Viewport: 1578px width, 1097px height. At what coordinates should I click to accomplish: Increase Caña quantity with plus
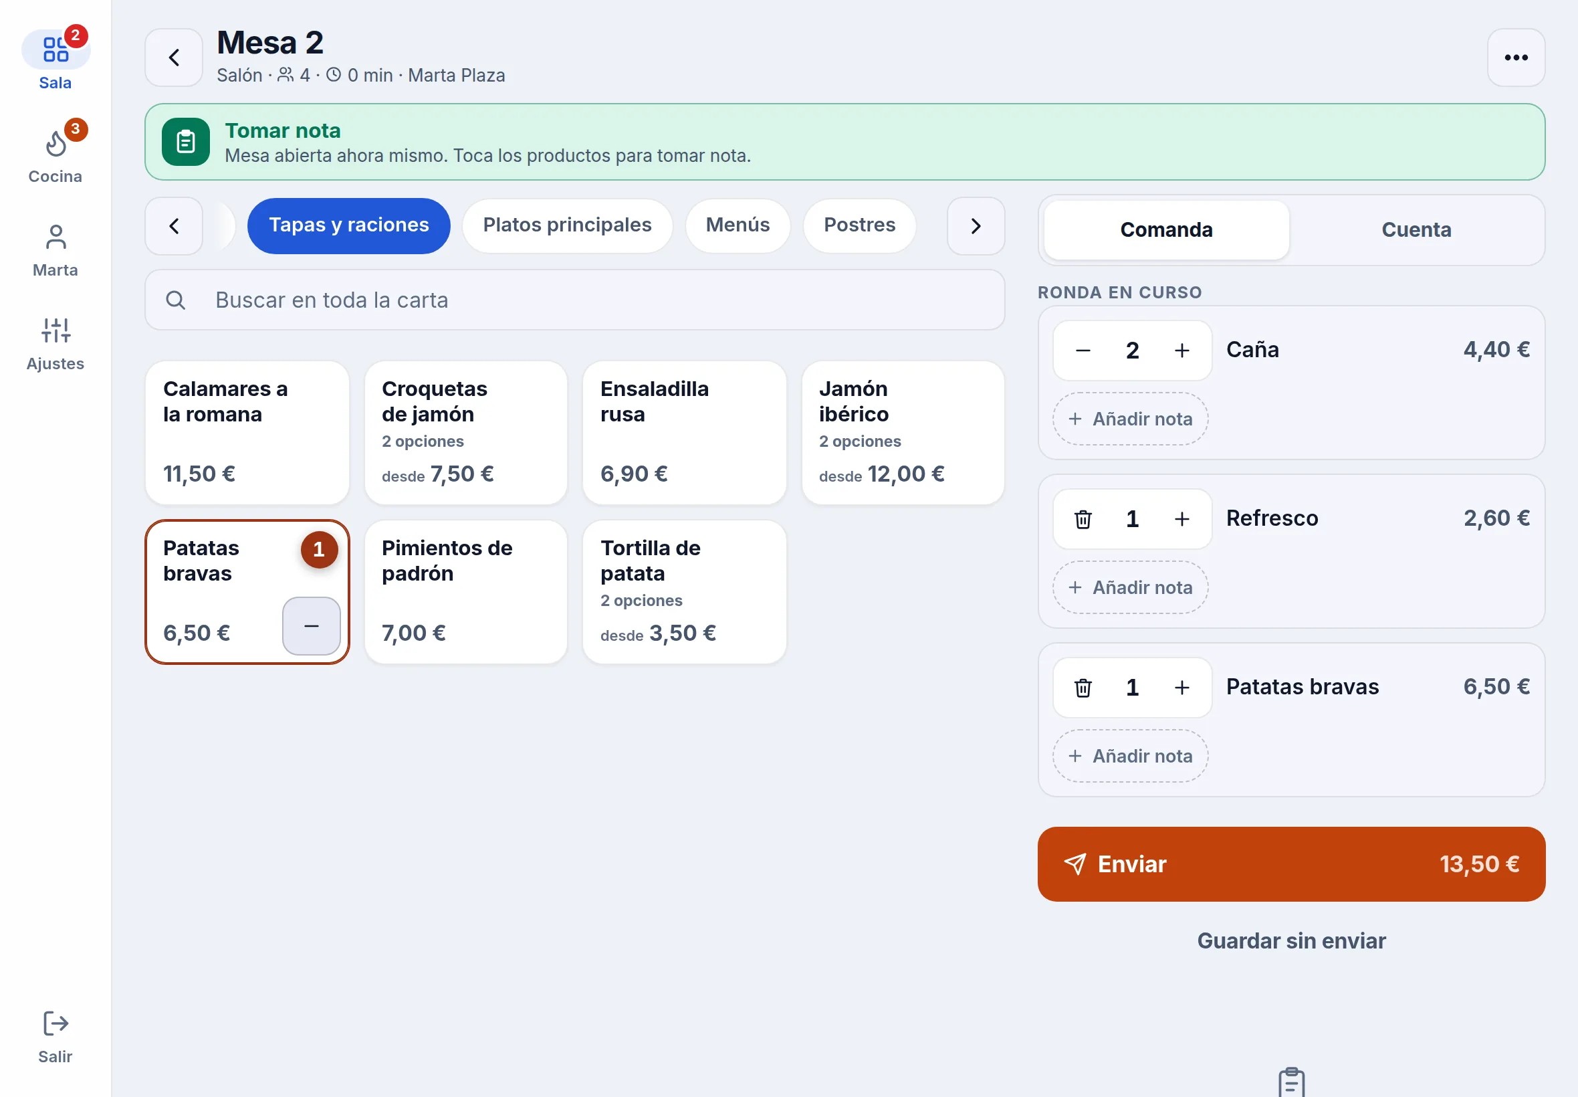[1181, 351]
